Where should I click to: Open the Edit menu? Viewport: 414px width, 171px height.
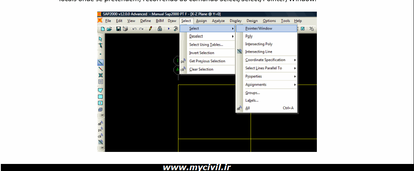click(119, 21)
